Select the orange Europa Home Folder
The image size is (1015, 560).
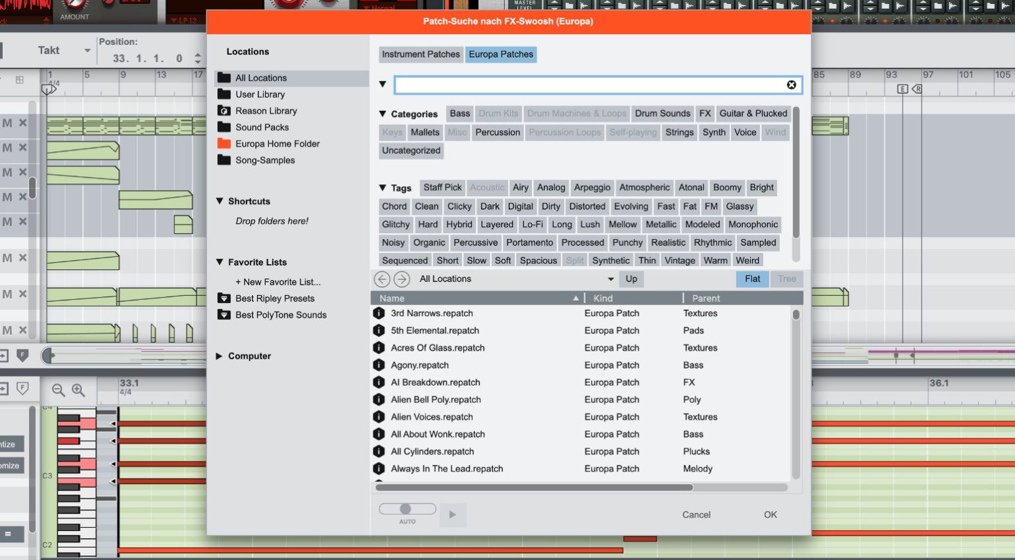pyautogui.click(x=278, y=143)
